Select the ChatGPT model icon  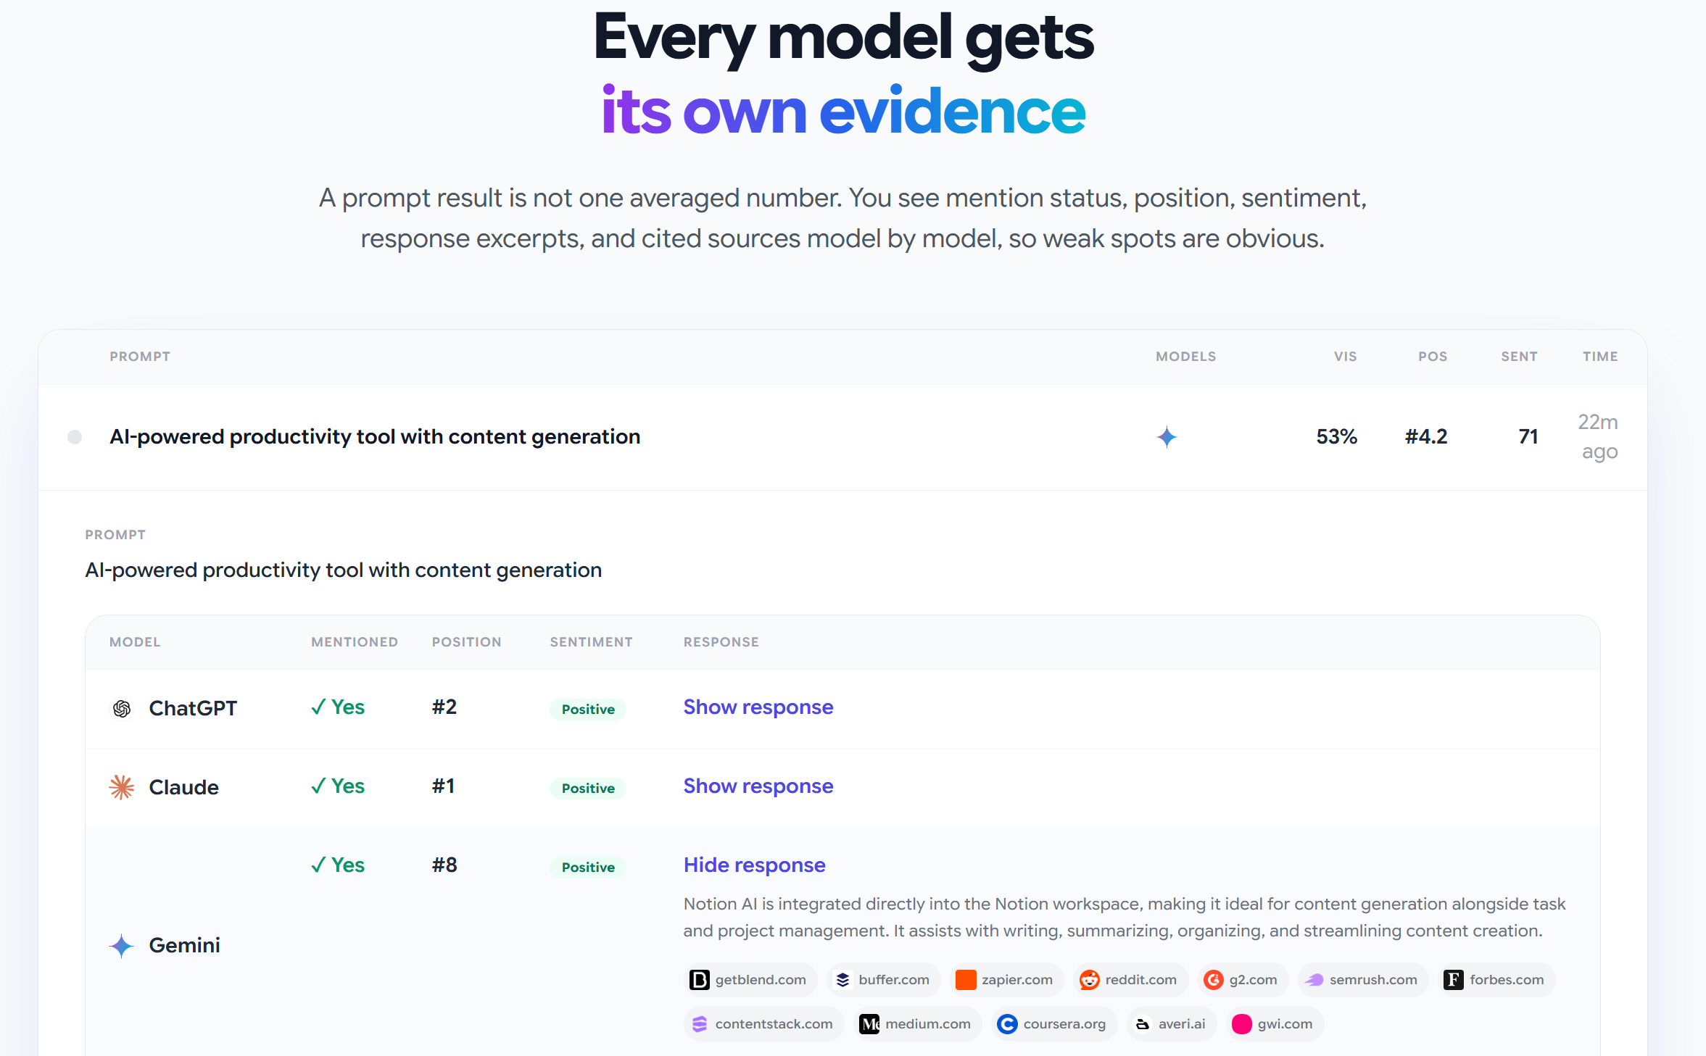click(121, 708)
